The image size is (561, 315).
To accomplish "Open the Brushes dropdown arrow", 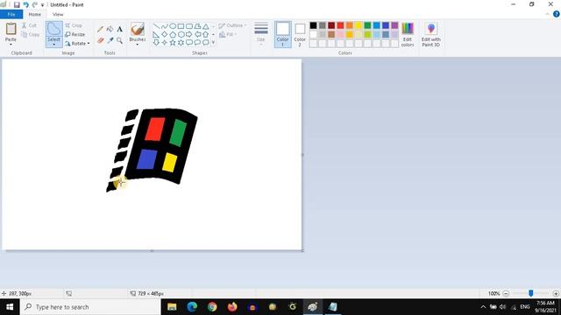I will (138, 45).
